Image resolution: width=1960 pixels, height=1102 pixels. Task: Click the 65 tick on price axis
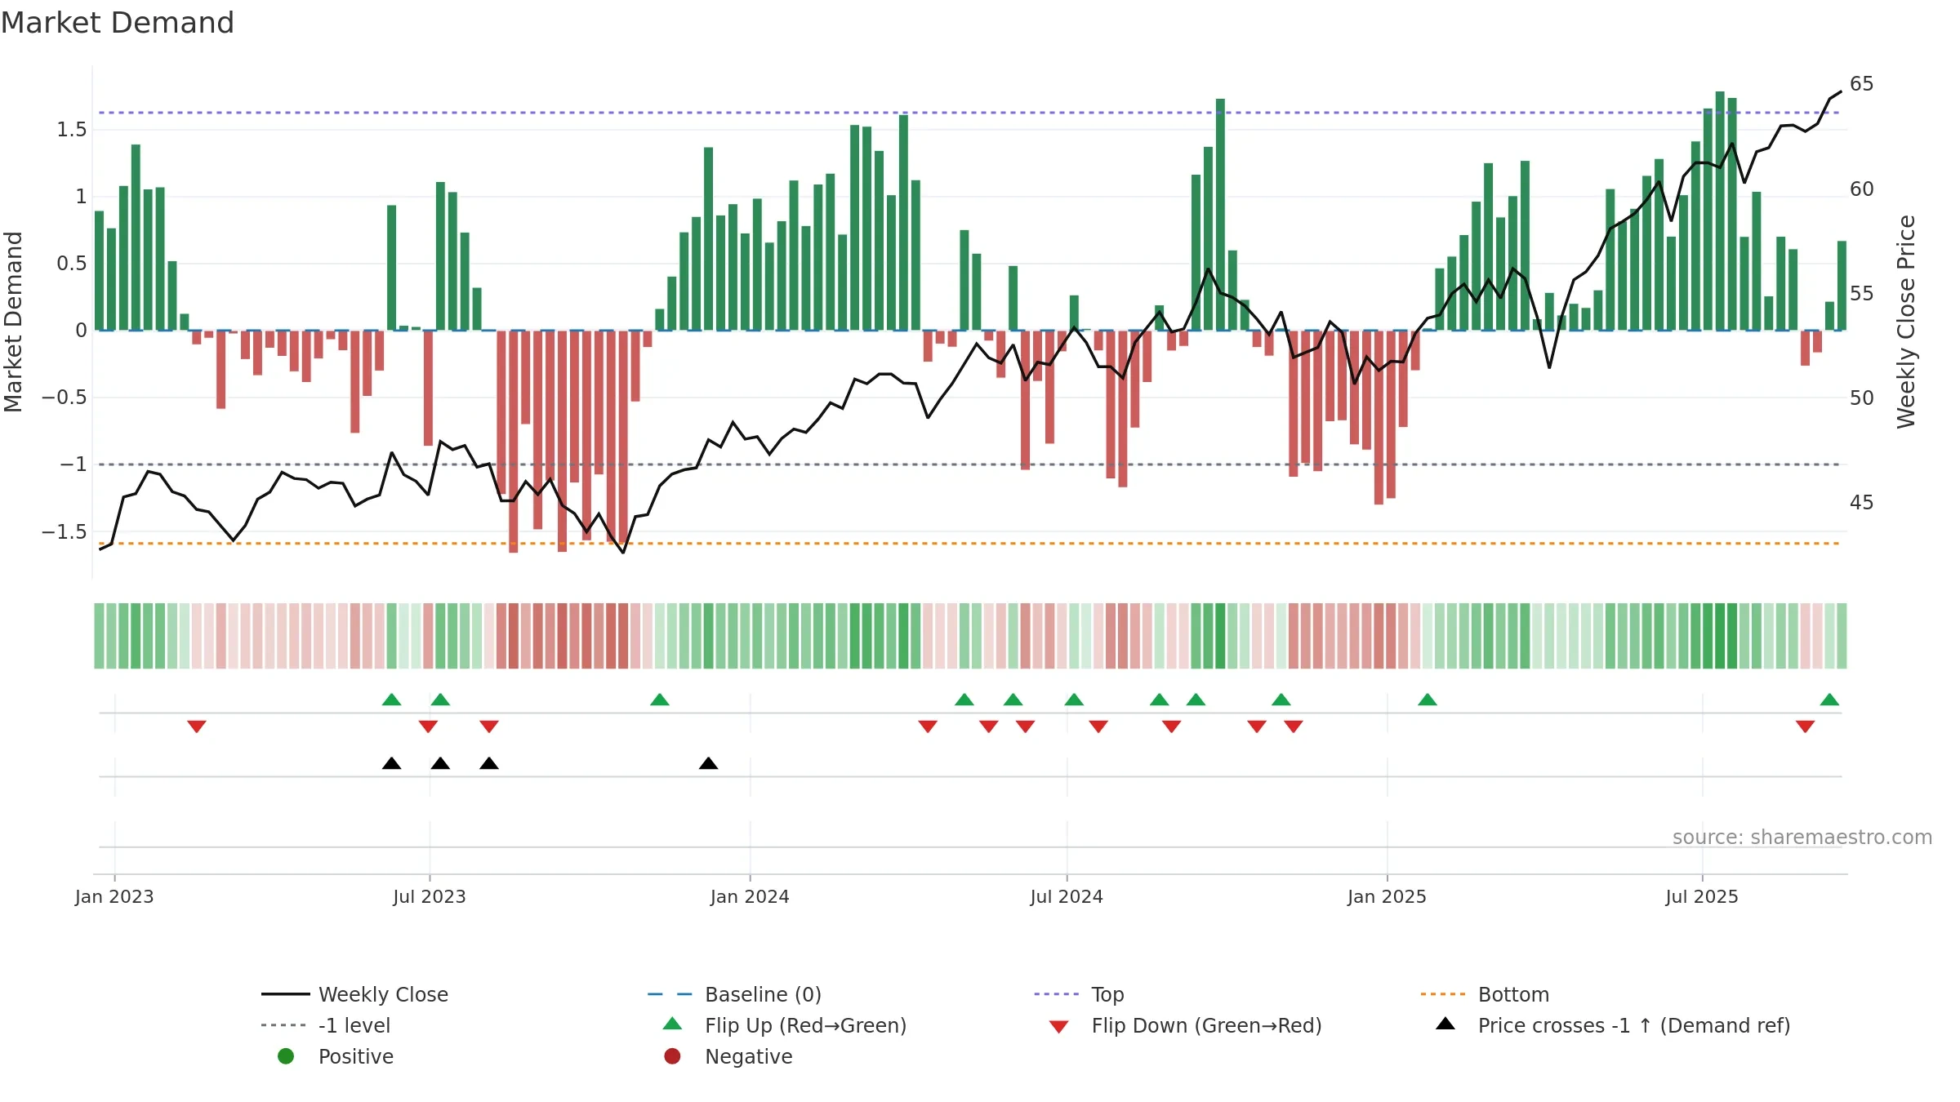pyautogui.click(x=1862, y=84)
